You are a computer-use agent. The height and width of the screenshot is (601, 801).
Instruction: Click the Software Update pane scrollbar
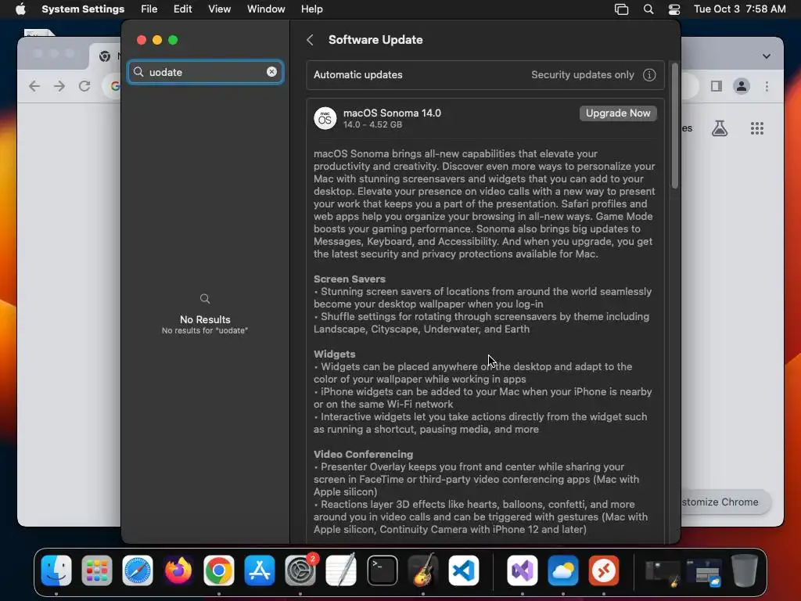click(675, 126)
